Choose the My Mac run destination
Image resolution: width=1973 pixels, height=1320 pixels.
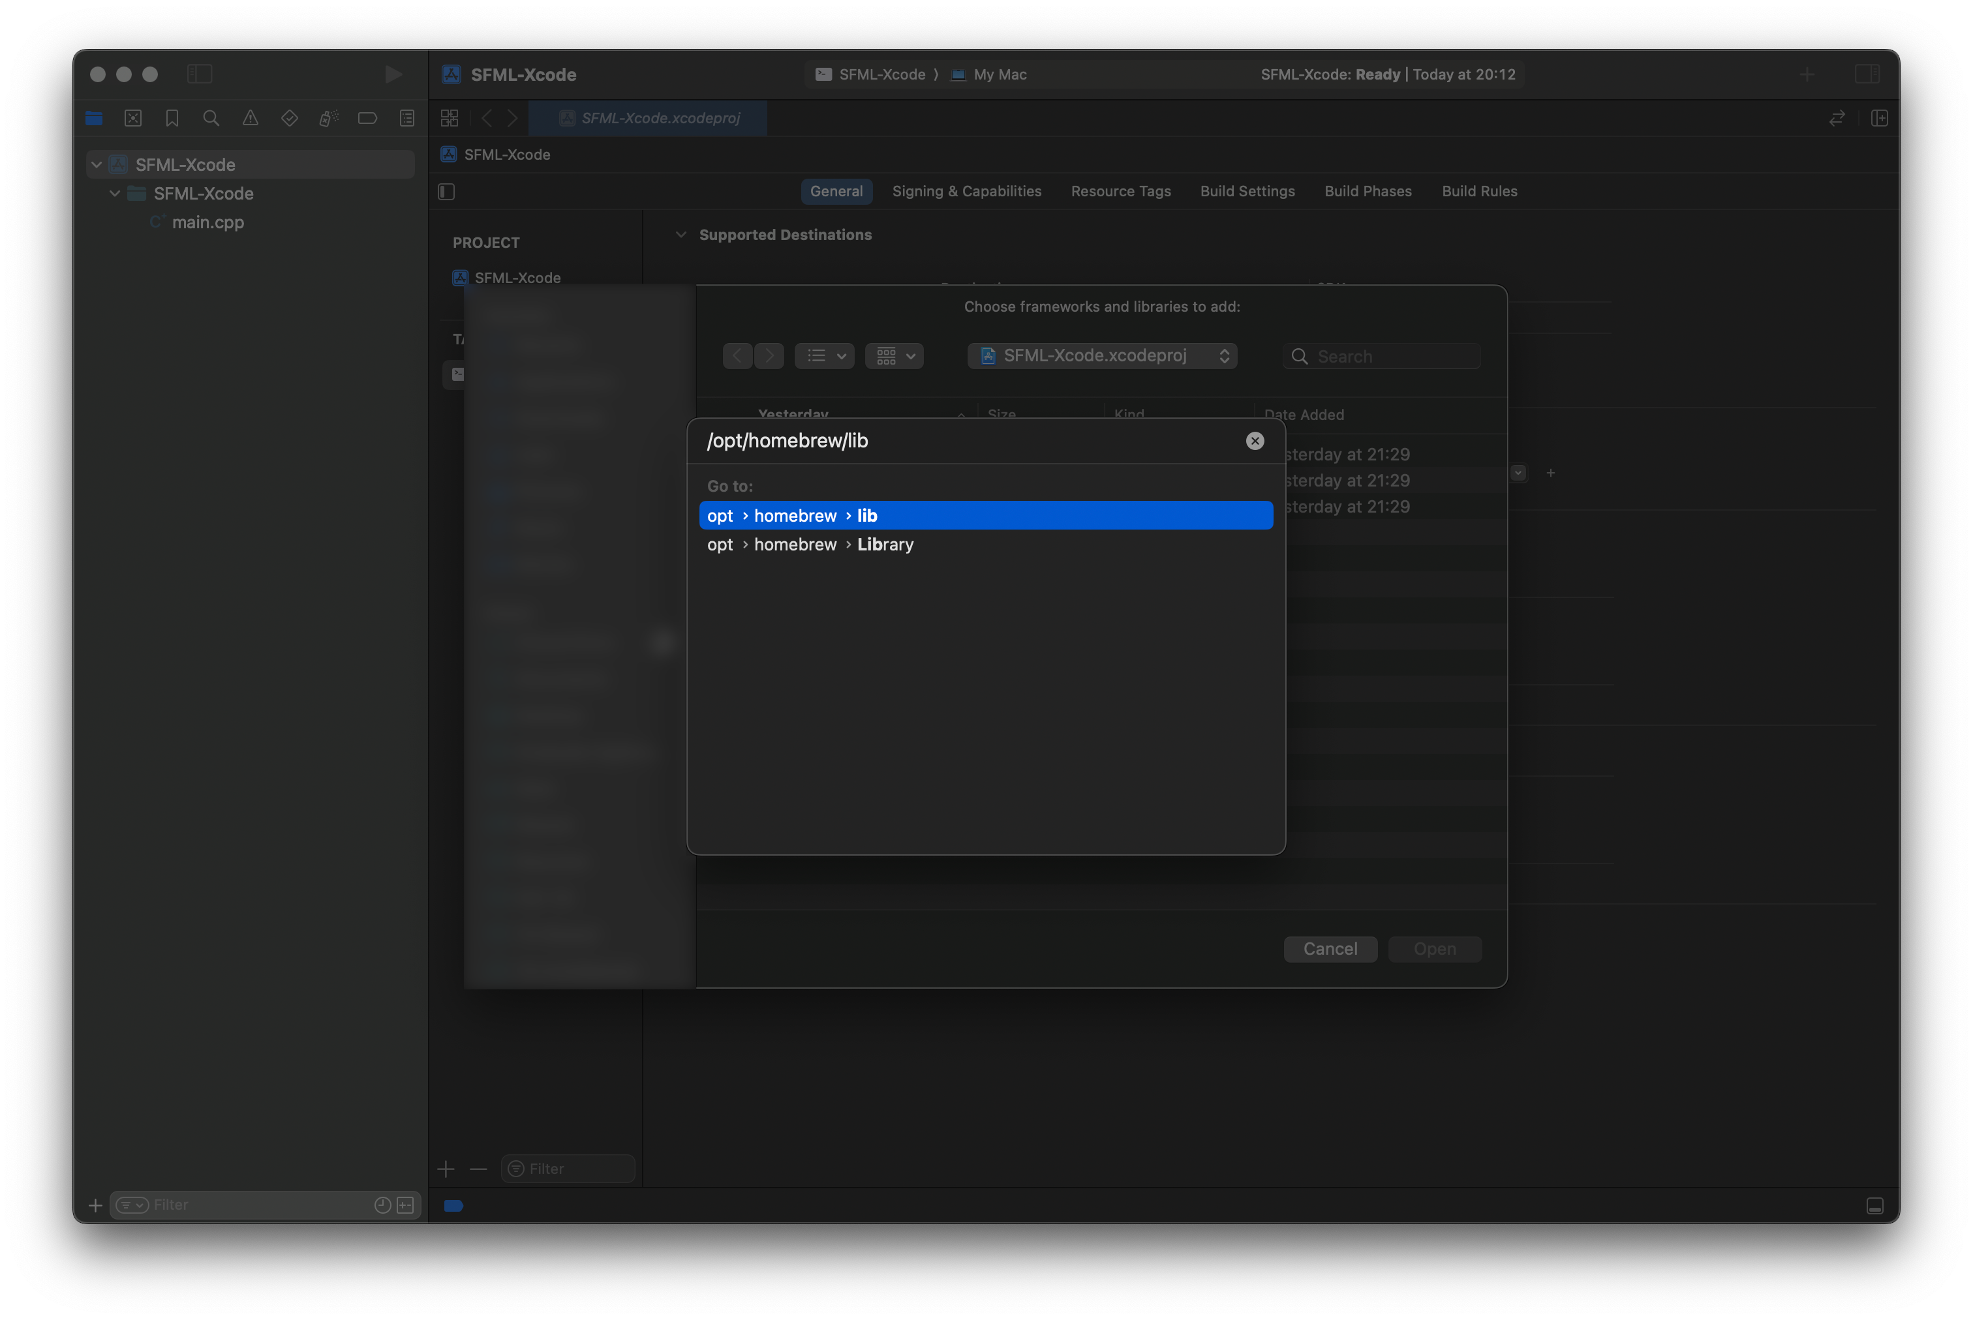pos(988,74)
